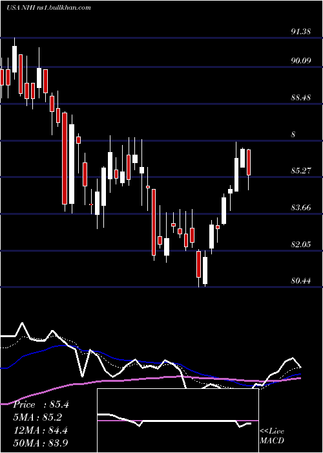The height and width of the screenshot is (453, 323).
Task: Click the 83.66 price level label
Action: 301,208
